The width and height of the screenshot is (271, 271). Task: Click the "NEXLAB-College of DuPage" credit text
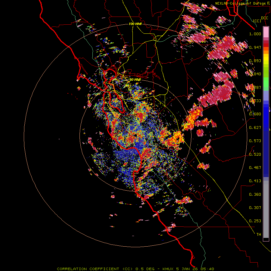[241, 3]
